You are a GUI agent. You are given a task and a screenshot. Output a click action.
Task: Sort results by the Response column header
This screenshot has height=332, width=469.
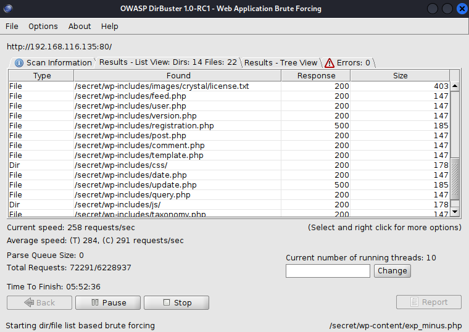(316, 76)
